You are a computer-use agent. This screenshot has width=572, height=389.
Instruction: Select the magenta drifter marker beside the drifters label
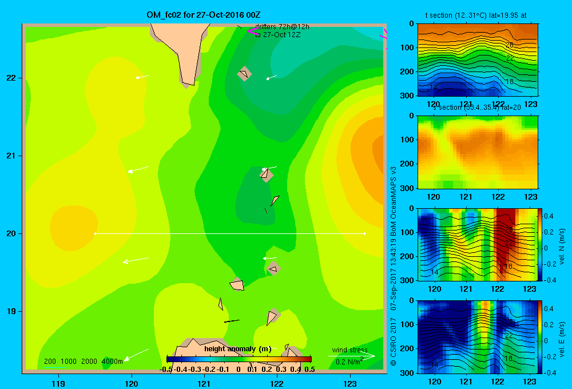click(x=253, y=31)
